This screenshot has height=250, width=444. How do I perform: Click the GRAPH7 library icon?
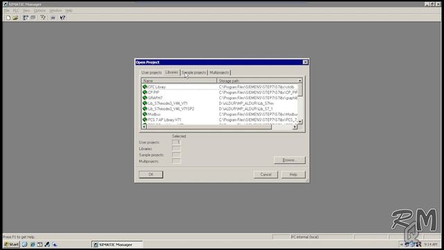tap(145, 98)
